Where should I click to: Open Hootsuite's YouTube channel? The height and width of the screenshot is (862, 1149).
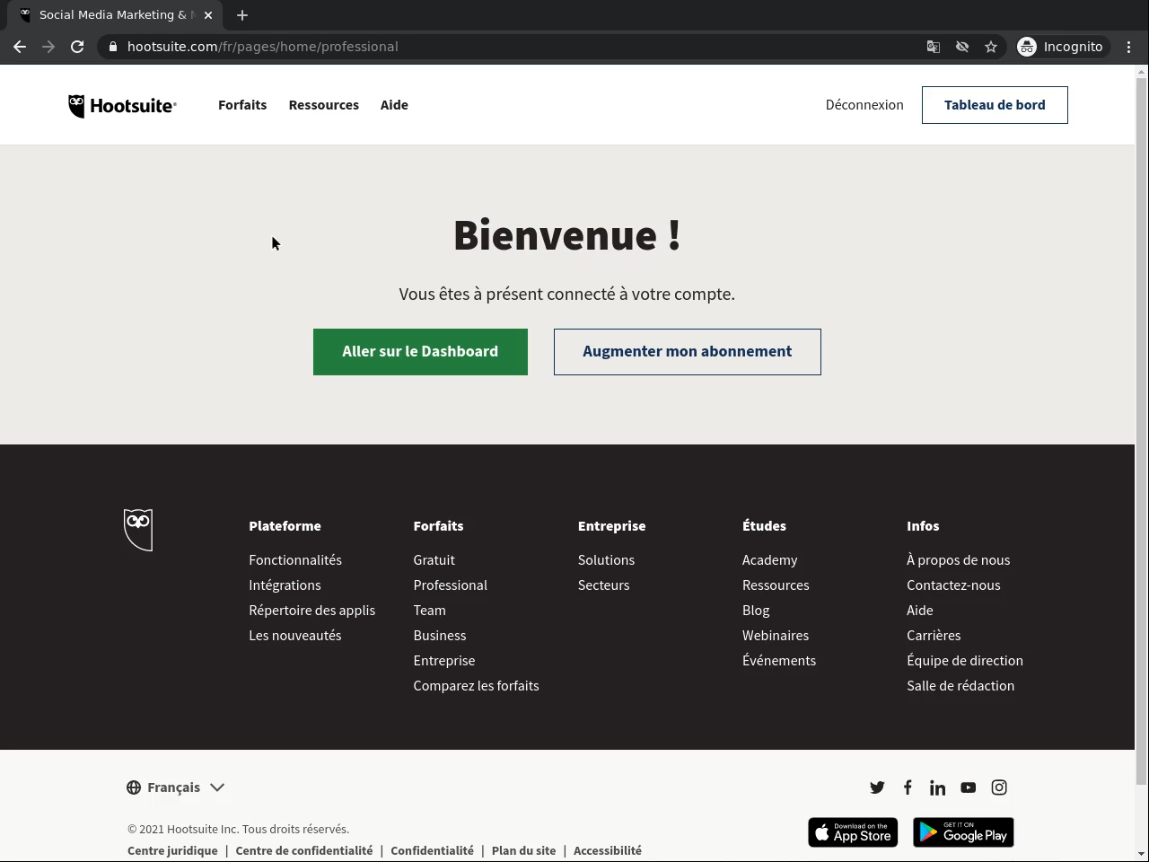point(968,787)
